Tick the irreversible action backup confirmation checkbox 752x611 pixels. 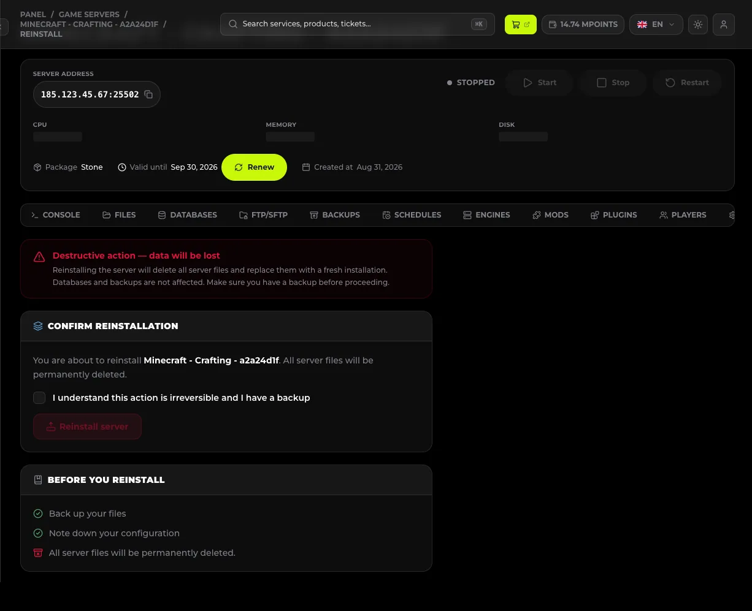pyautogui.click(x=39, y=398)
